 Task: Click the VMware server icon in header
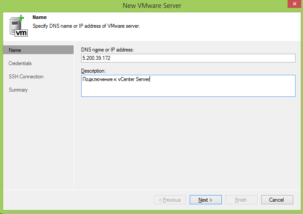(x=18, y=27)
